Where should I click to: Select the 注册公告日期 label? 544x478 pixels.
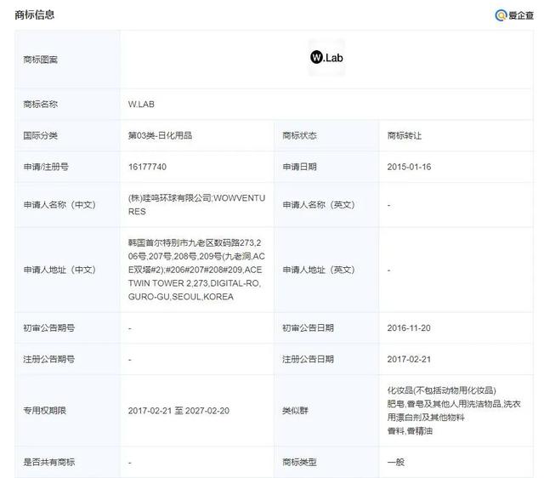pos(308,359)
